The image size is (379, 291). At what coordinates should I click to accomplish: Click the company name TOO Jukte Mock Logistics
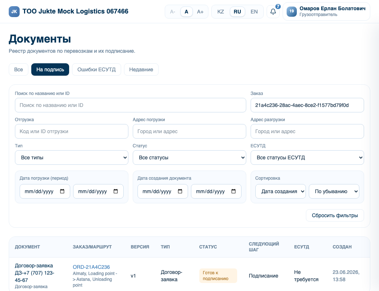pos(75,11)
